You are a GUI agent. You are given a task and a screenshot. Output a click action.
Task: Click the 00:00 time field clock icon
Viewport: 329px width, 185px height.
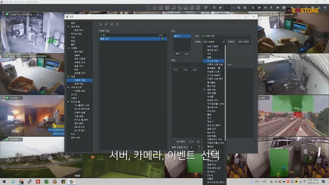coord(198,142)
